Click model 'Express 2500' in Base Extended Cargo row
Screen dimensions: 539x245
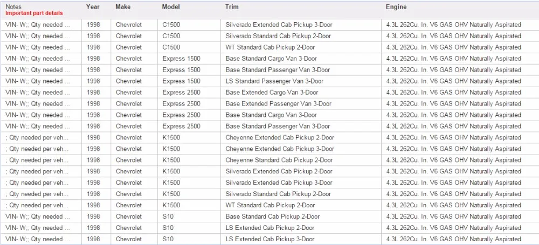point(182,93)
